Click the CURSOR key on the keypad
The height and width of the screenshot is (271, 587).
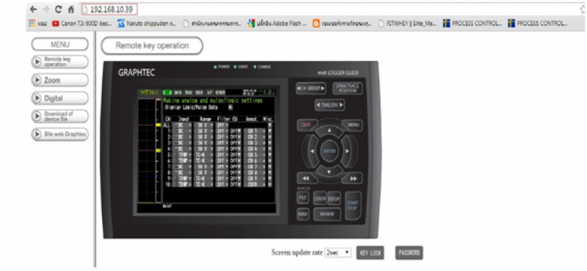(x=320, y=198)
